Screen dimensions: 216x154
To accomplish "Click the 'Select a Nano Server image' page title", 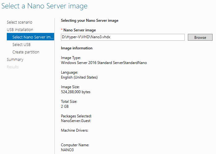I will [45, 6].
